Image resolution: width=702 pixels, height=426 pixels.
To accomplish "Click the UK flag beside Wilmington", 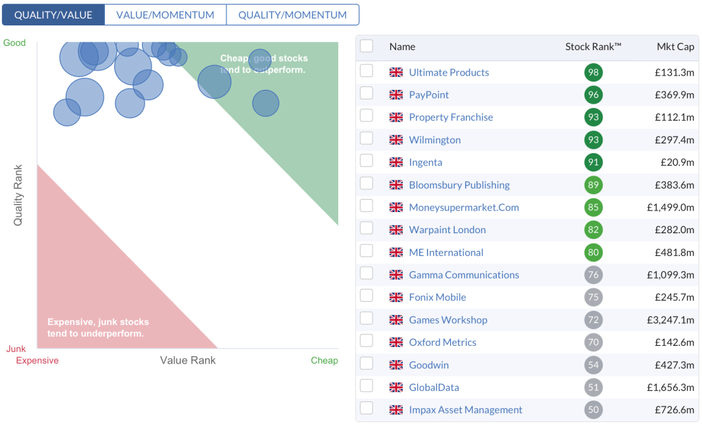I will click(x=396, y=140).
